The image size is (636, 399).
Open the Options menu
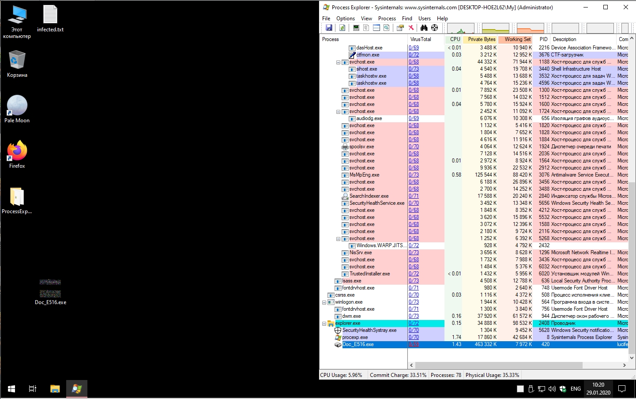pyautogui.click(x=346, y=19)
